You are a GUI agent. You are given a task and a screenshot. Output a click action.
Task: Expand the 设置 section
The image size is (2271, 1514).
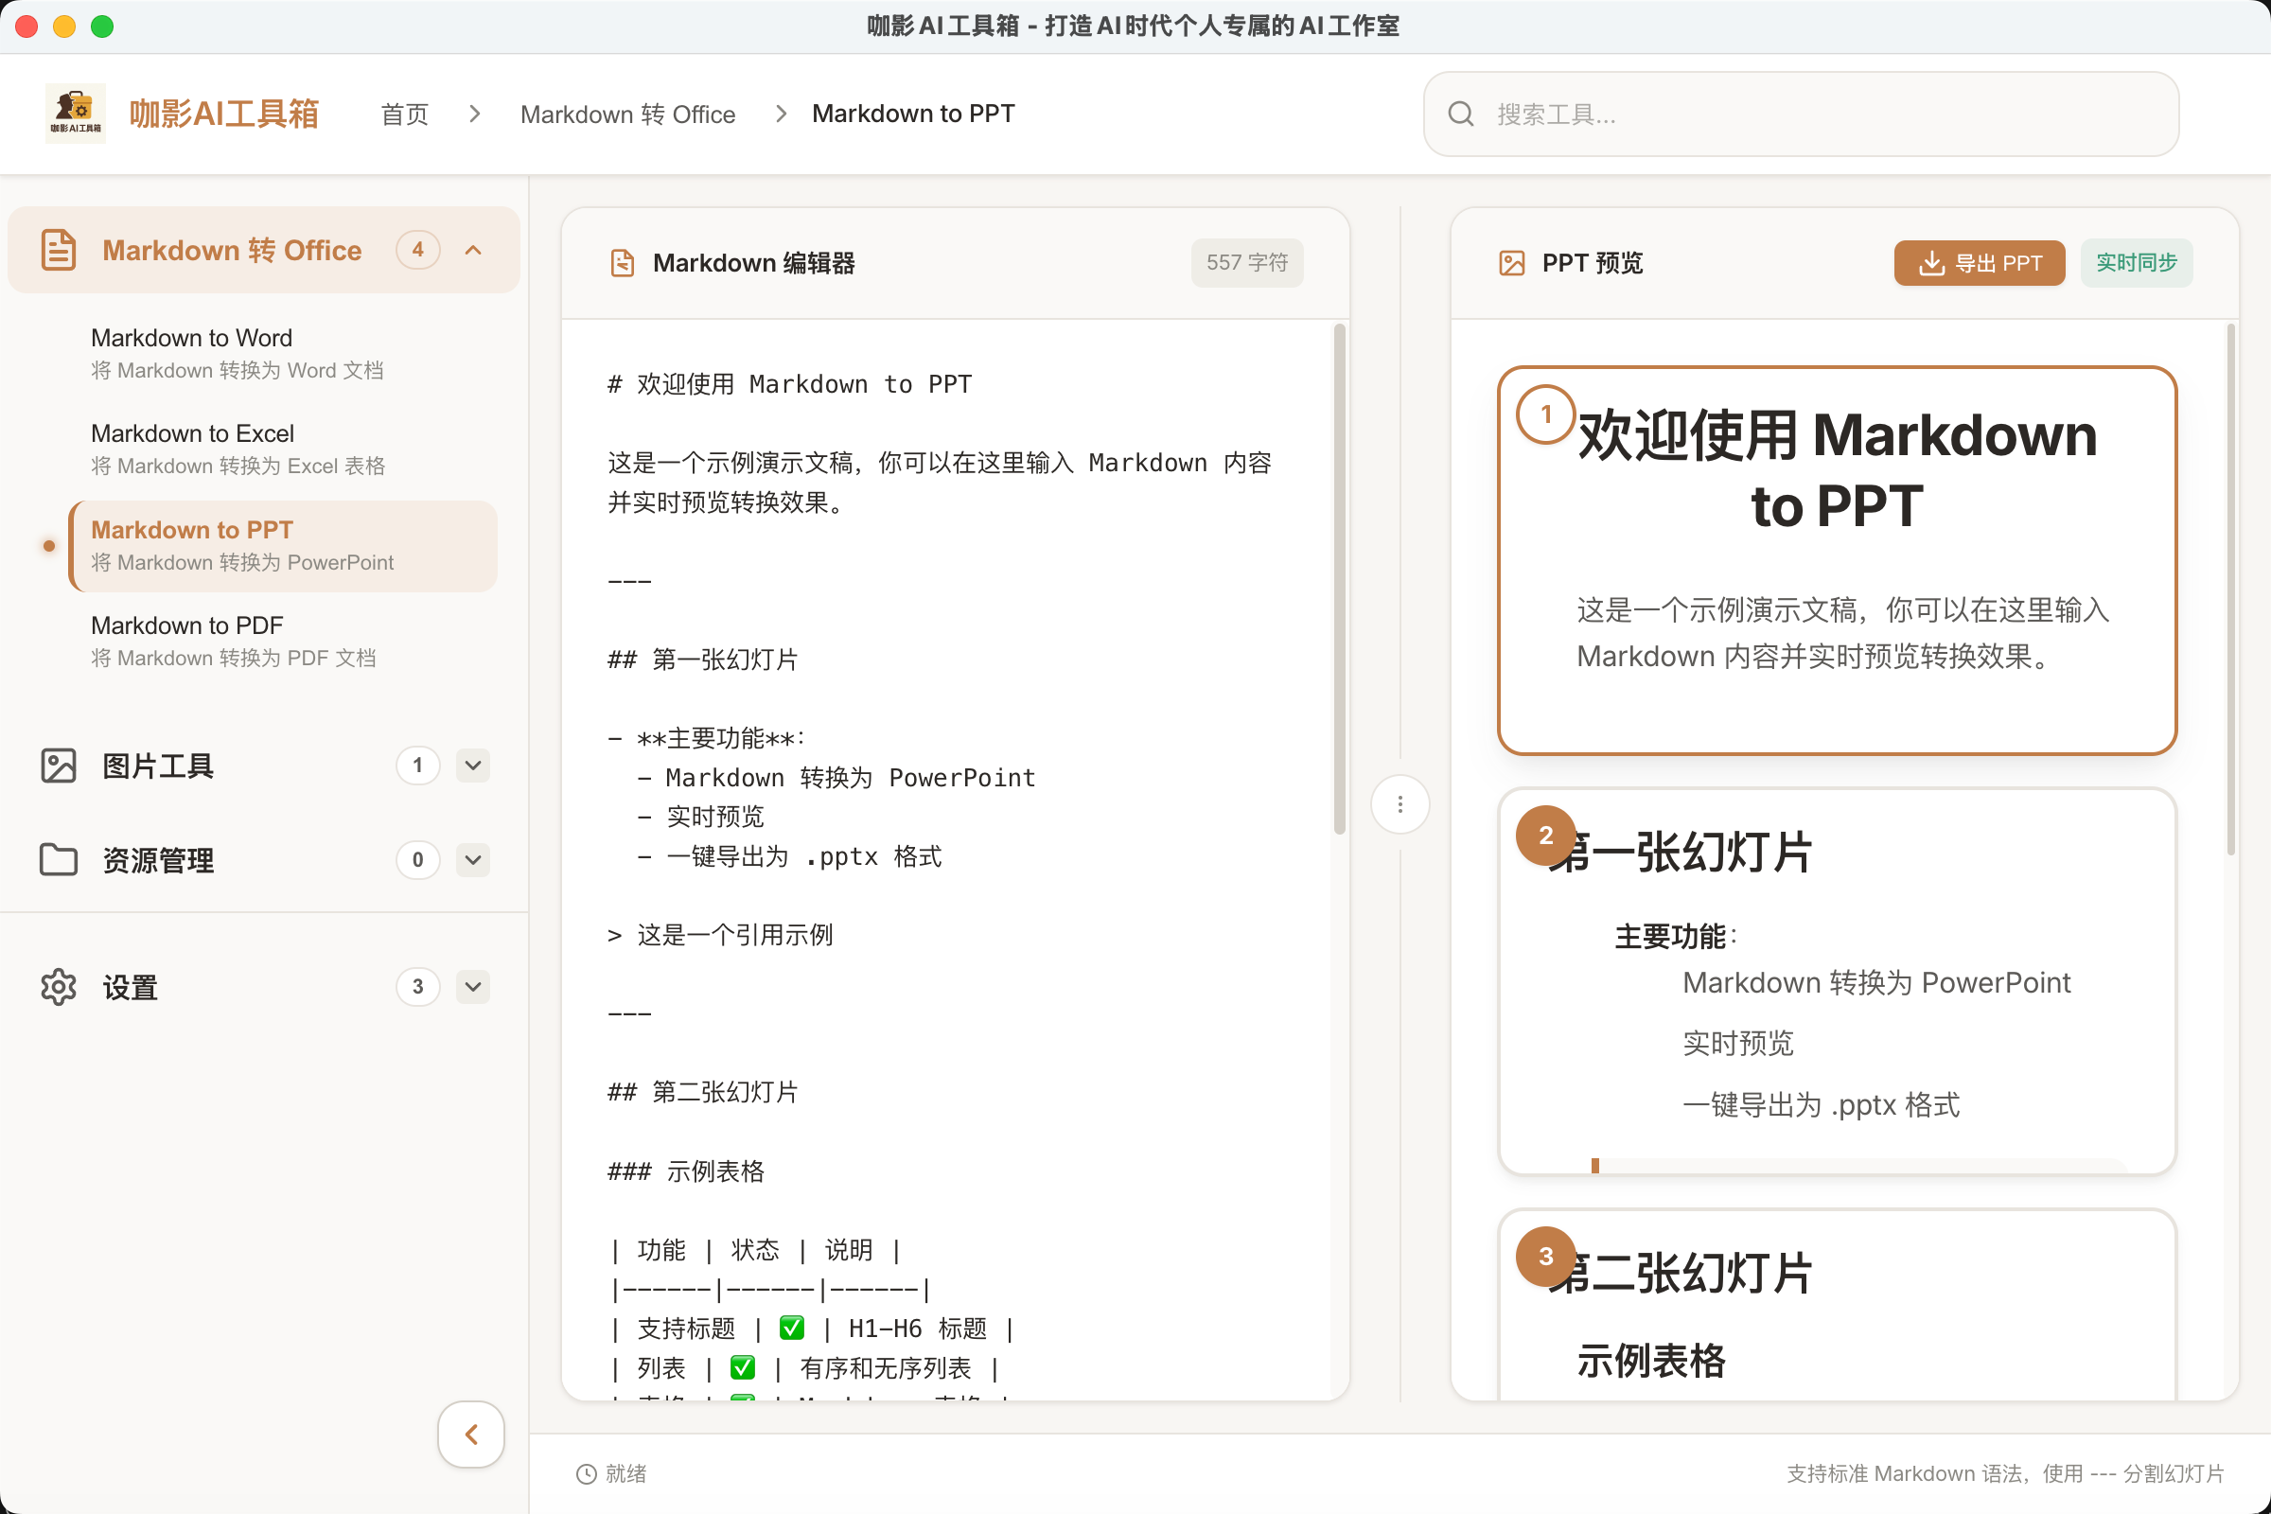click(x=472, y=987)
